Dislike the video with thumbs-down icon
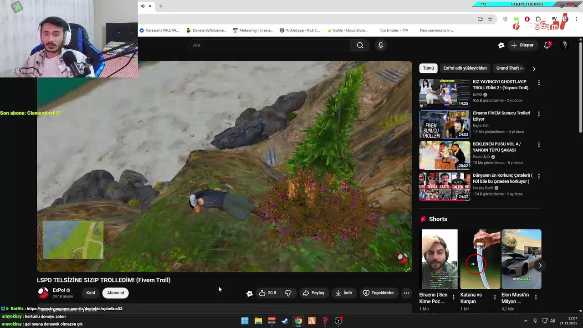 288,293
